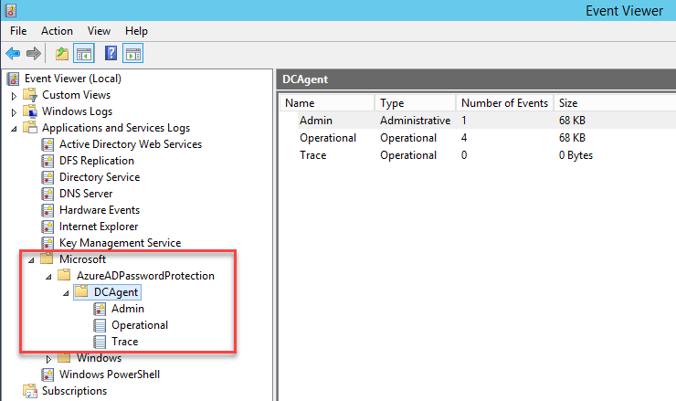Sort by the Name column header
Image resolution: width=676 pixels, height=401 pixels.
tap(327, 103)
